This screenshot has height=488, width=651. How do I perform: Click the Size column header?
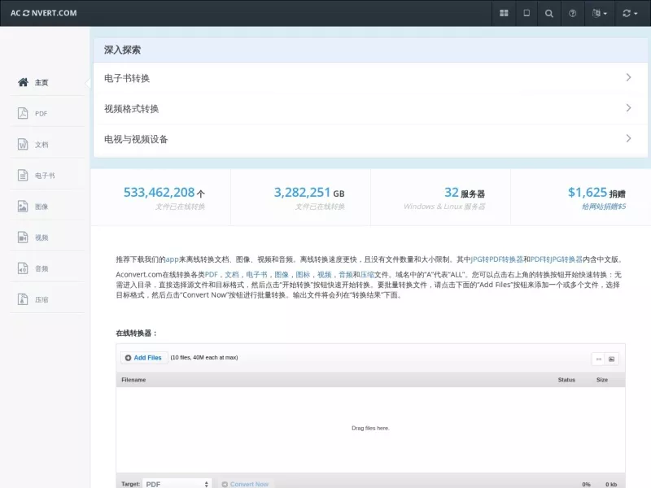point(602,380)
